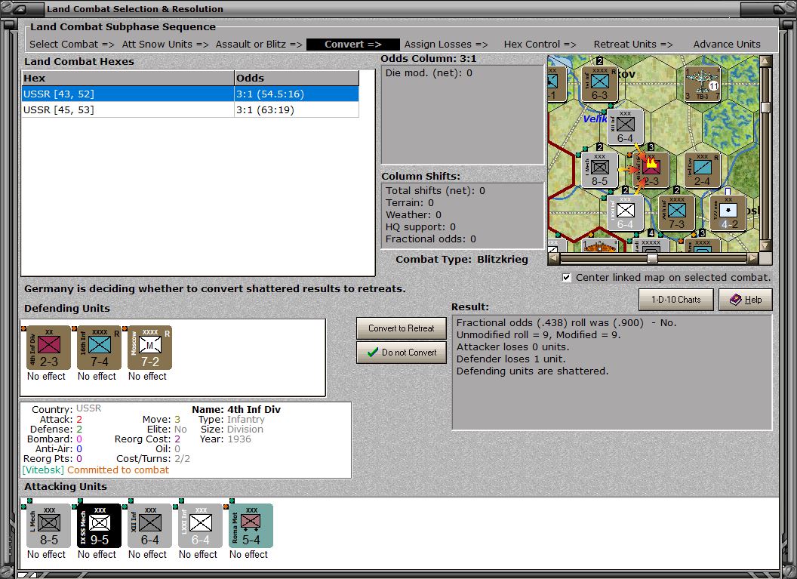The image size is (797, 579).
Task: Click the Moscow 7-2 defending unit counter
Action: tap(148, 347)
